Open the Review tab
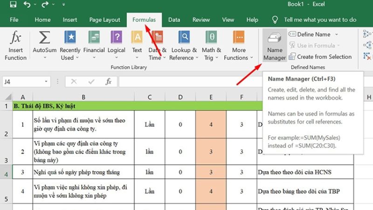The height and width of the screenshot is (210, 373). pyautogui.click(x=201, y=20)
